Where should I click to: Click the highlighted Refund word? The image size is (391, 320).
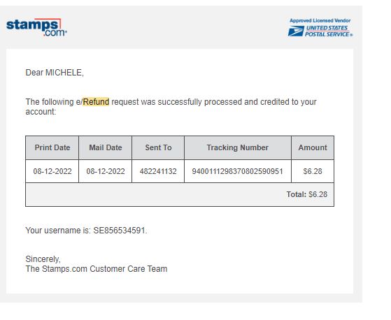[96, 102]
